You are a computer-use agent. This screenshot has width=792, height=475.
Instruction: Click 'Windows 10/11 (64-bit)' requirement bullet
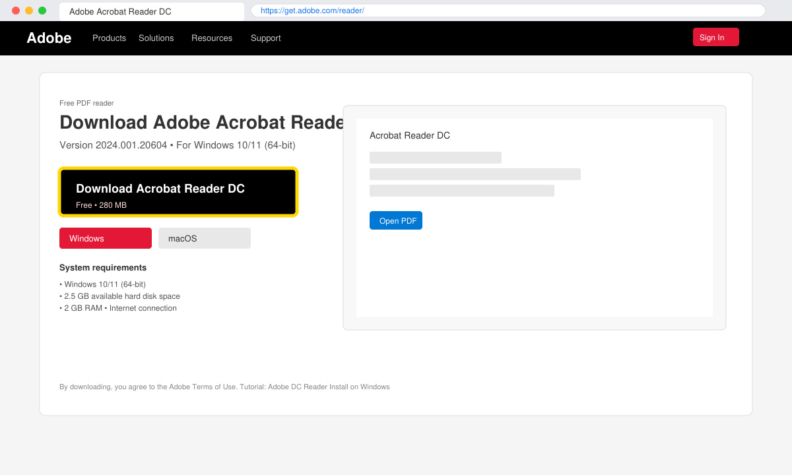[102, 284]
